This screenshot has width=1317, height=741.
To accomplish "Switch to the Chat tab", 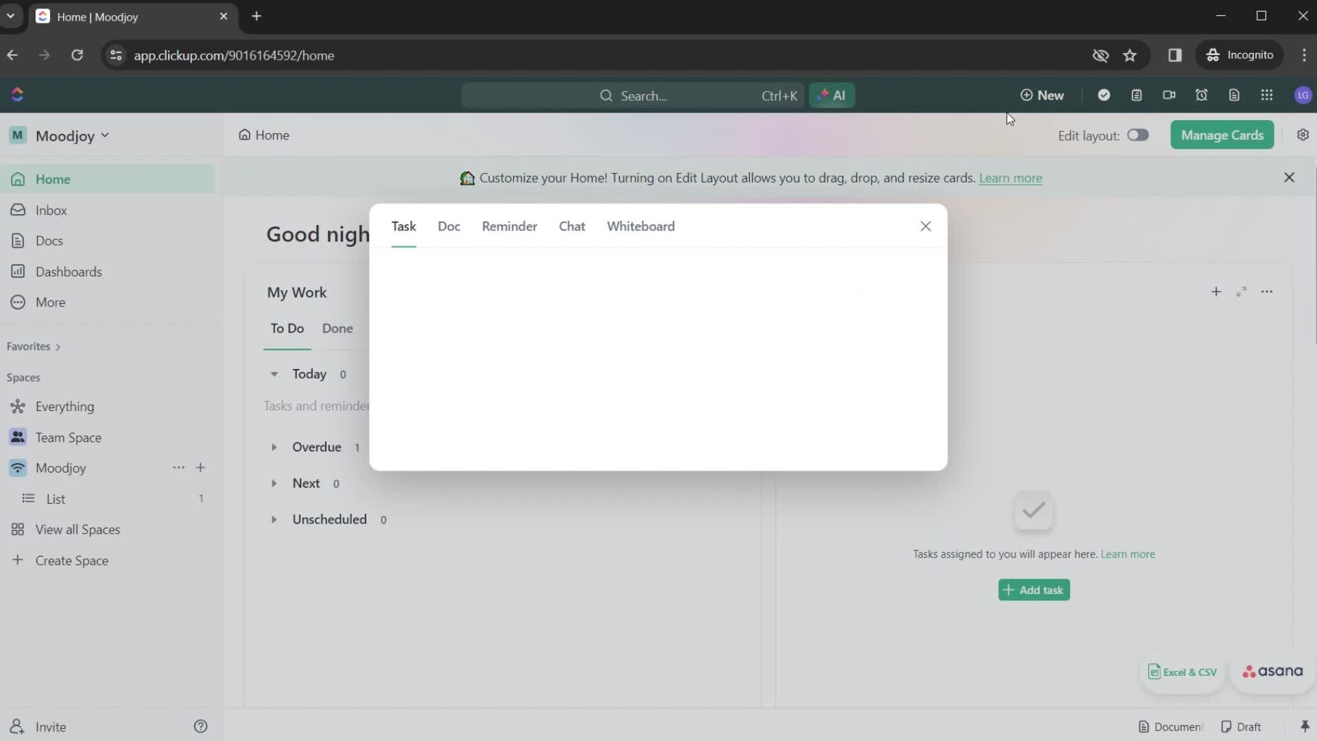I will tap(571, 226).
